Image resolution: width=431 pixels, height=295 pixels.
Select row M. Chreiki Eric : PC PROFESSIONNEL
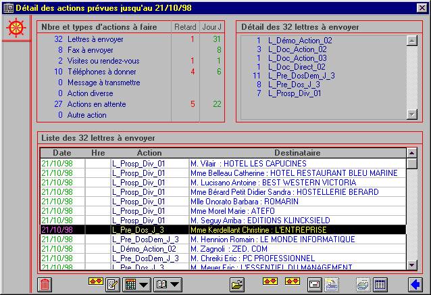[x=223, y=258]
